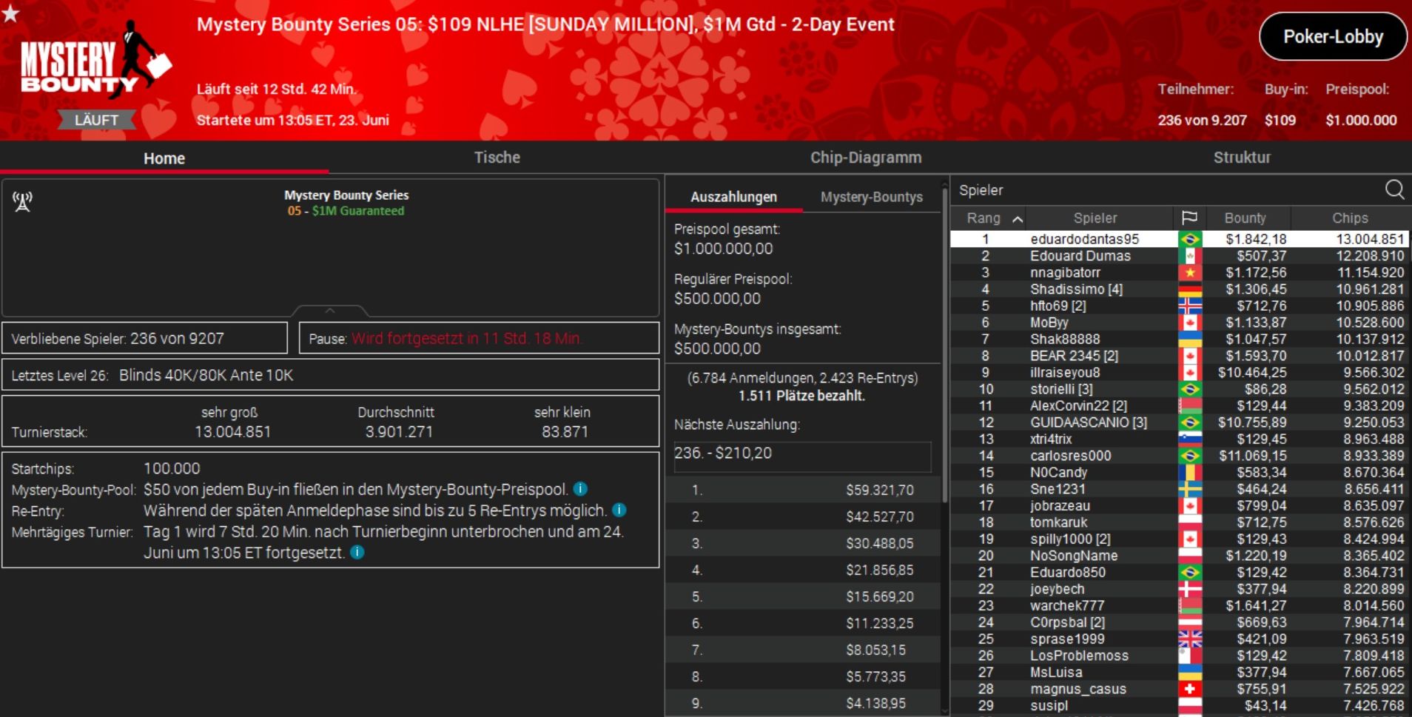
Task: Select player row MsLuisa
Action: pyautogui.click(x=1180, y=672)
